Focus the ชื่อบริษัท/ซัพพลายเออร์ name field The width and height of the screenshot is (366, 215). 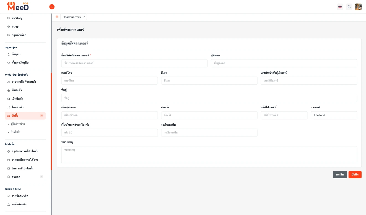point(134,63)
